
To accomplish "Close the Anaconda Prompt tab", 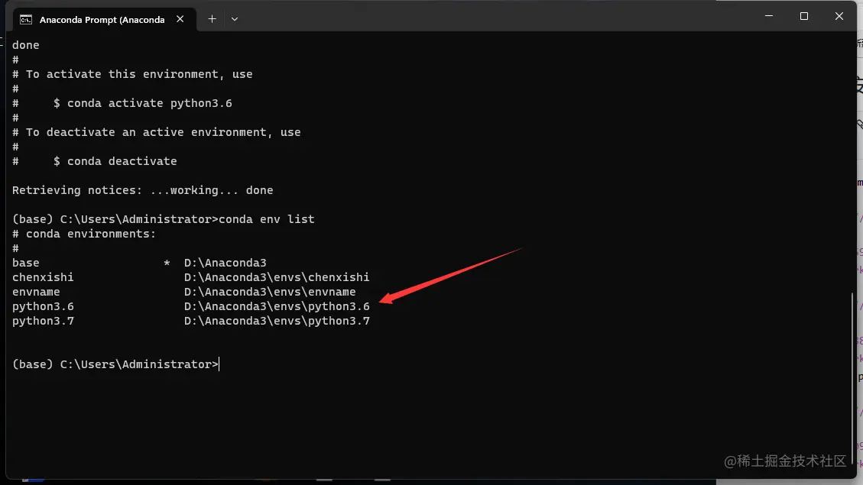I will click(180, 18).
